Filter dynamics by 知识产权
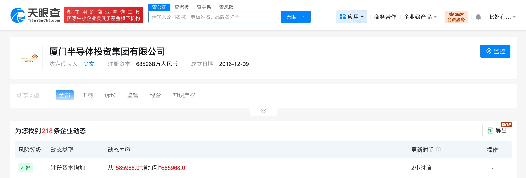 click(184, 95)
